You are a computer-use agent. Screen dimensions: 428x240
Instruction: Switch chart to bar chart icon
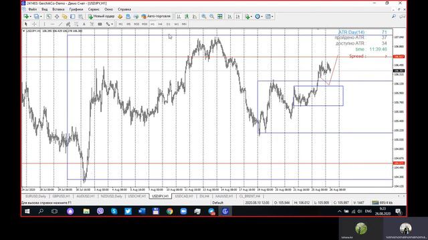coord(179,17)
